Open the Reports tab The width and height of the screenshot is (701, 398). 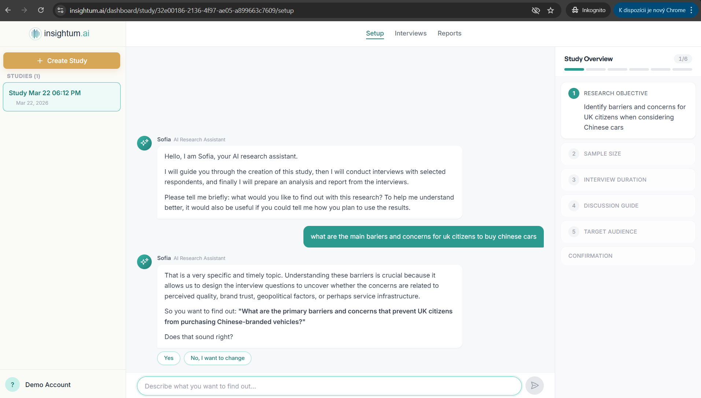449,33
